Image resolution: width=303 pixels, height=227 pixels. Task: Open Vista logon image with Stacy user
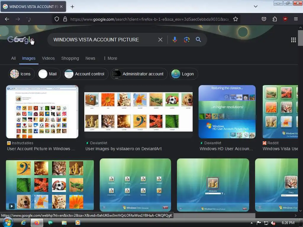click(277, 185)
